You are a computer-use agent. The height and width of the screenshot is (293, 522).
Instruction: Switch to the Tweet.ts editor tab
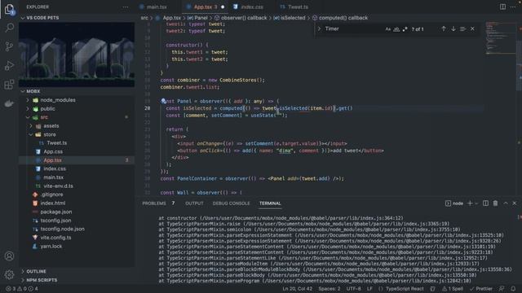click(x=298, y=7)
